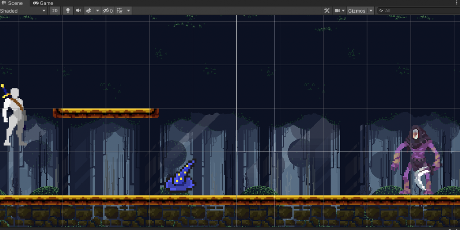Open the scene effects dropdown arrow
460x230 pixels.
click(x=97, y=11)
